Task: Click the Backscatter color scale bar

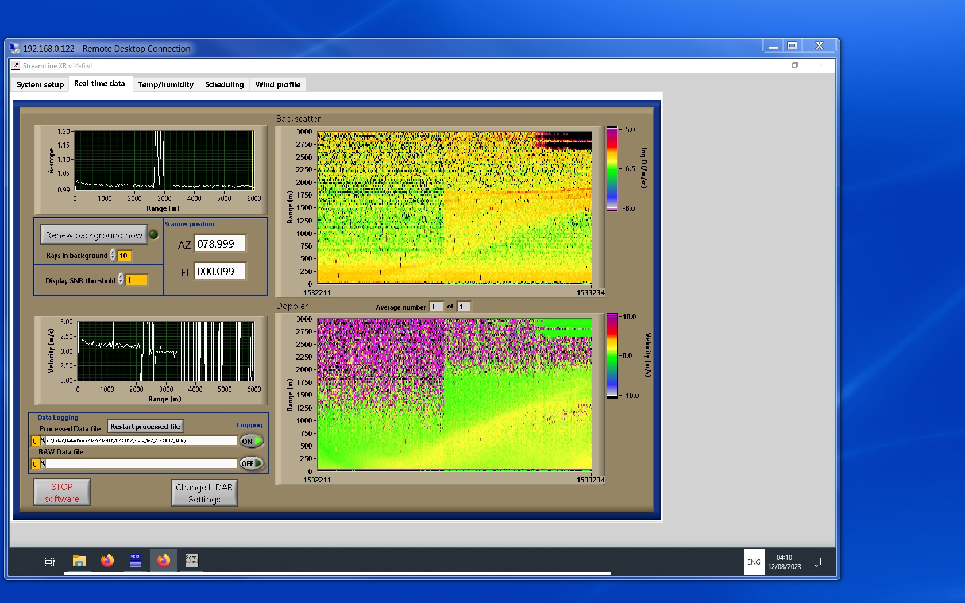Action: click(612, 169)
